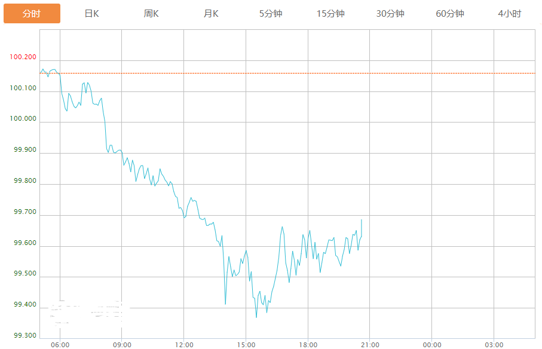Show the 月K monthly chart tab
The width and height of the screenshot is (542, 349).
pos(211,13)
